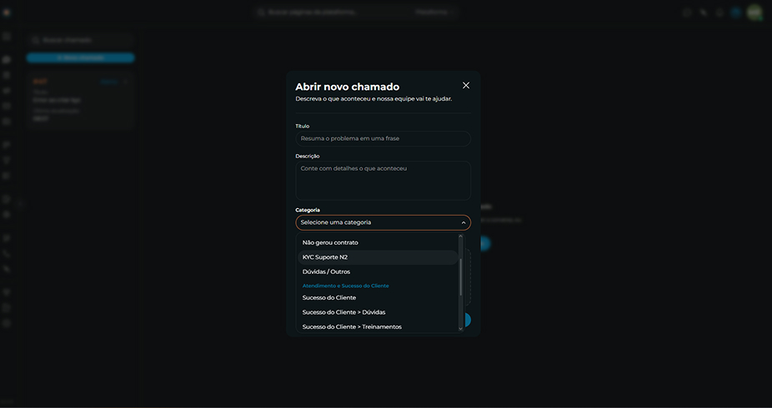Viewport: 772px width, 408px height.
Task: Click the Título input field
Action: click(383, 138)
